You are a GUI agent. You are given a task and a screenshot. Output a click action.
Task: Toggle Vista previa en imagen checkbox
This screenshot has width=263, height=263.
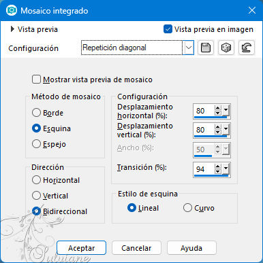click(168, 29)
